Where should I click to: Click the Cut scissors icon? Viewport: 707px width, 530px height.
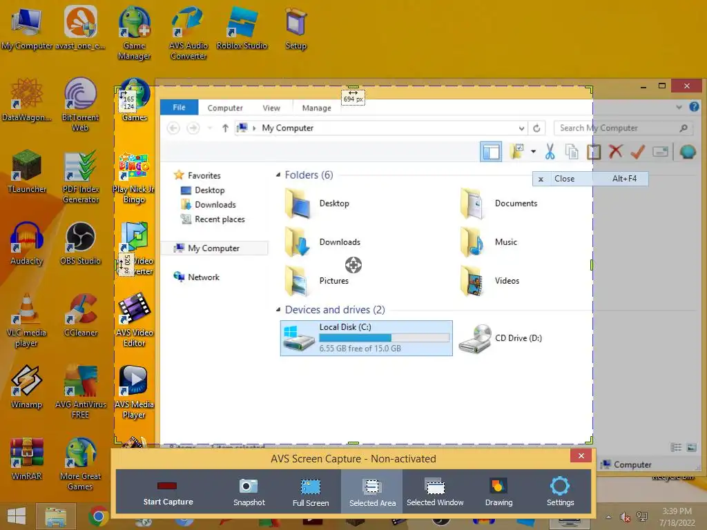click(550, 152)
